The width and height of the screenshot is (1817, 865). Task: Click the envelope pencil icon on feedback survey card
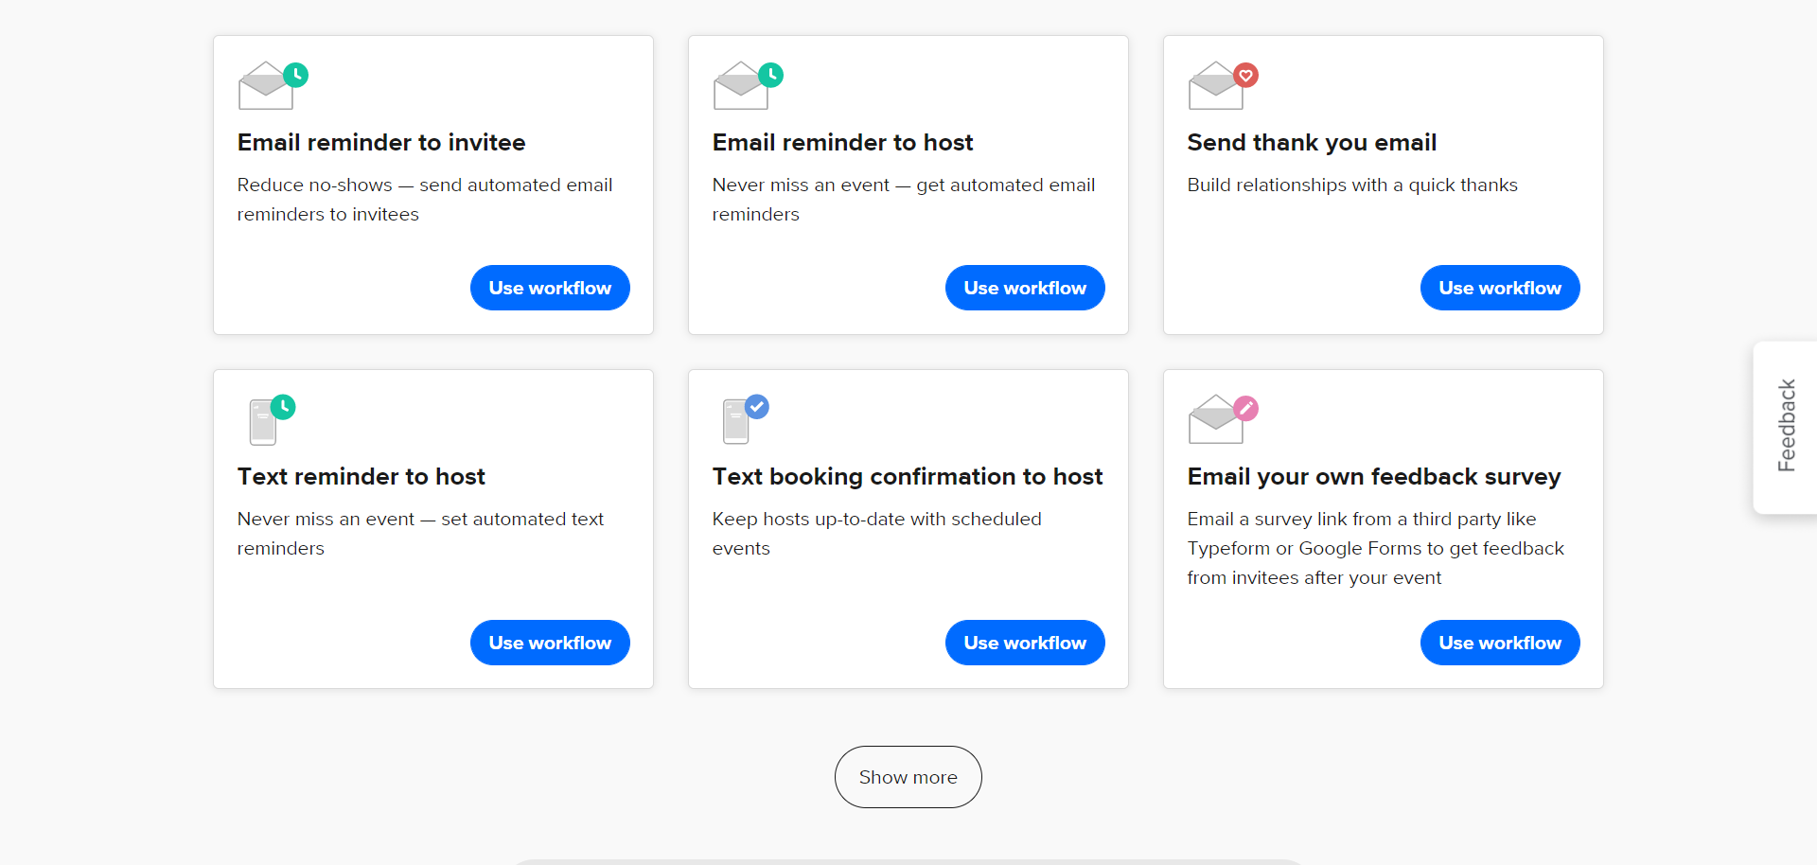[1223, 419]
